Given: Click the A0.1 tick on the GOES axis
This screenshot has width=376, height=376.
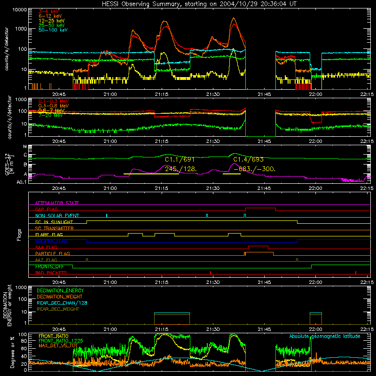Looking at the screenshot, I should (22, 182).
